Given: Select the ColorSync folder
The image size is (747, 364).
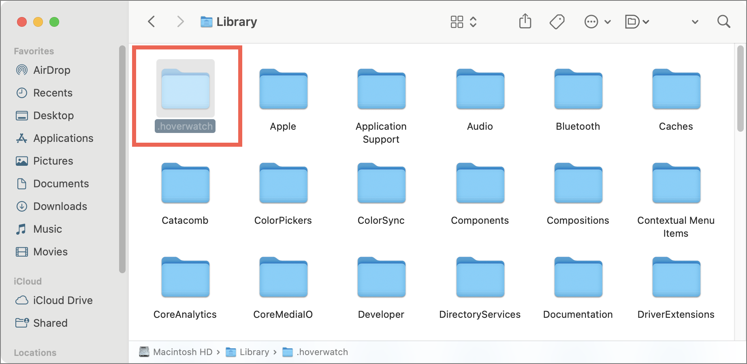Looking at the screenshot, I should (381, 194).
